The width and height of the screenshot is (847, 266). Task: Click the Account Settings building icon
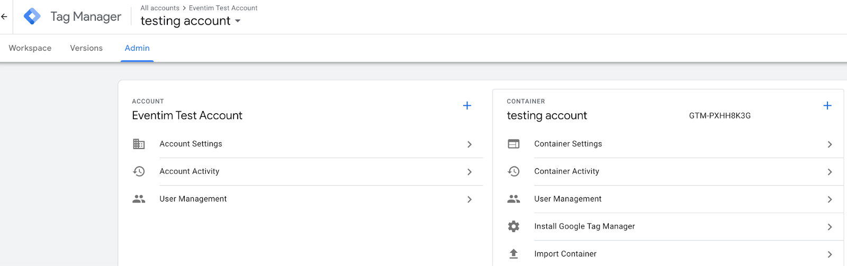tap(139, 144)
